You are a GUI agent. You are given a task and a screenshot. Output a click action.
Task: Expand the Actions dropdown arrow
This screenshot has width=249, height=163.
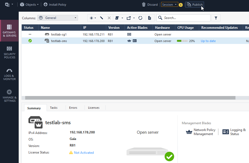click(134, 18)
